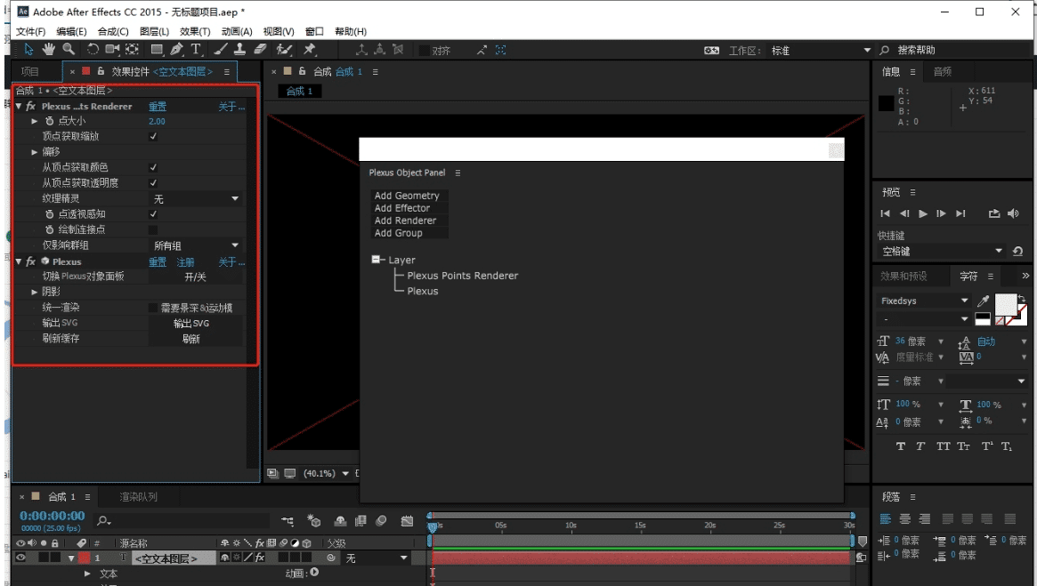Viewport: 1037px width, 586px height.
Task: Switch to the 项目 panel tab
Action: pos(30,71)
